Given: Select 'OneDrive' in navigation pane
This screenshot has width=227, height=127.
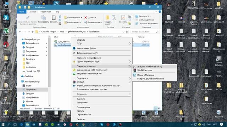Looking at the screenshot, I should click(29, 76).
